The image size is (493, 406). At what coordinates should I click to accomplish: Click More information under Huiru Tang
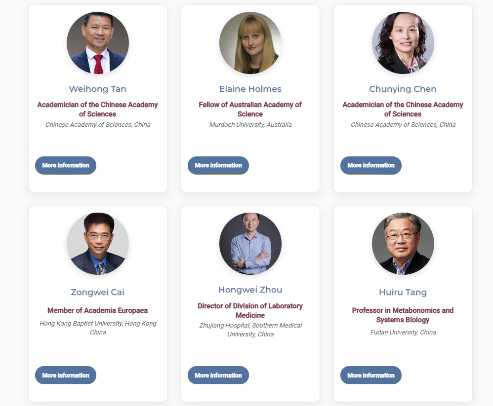pyautogui.click(x=371, y=375)
